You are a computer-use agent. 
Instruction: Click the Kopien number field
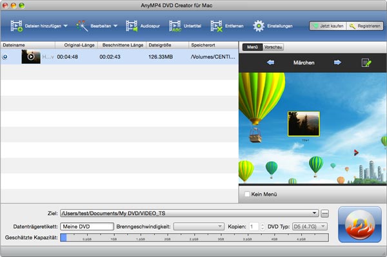tap(253, 227)
